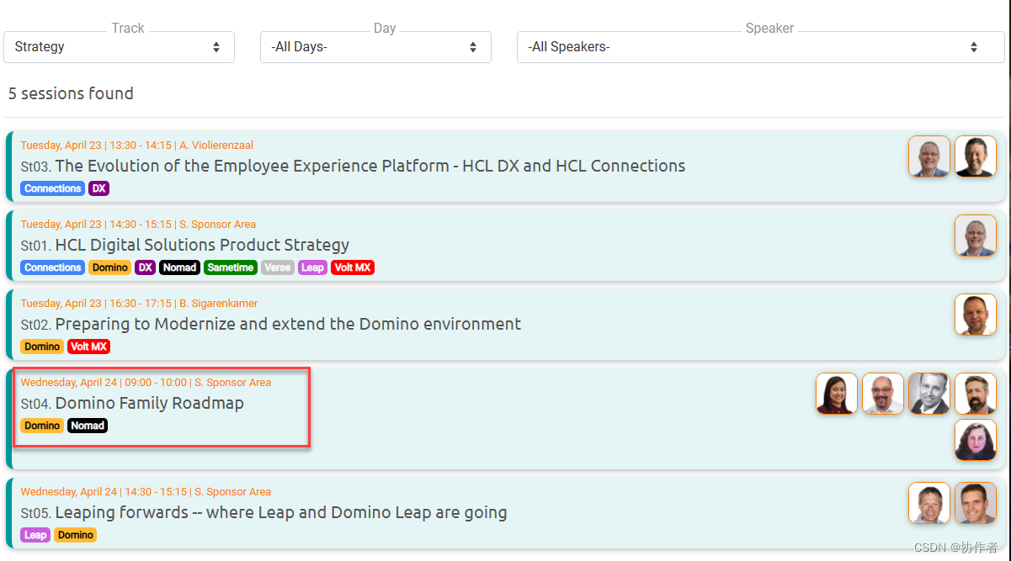Click the Domino tag on session St05
The height and width of the screenshot is (561, 1011).
[x=76, y=535]
